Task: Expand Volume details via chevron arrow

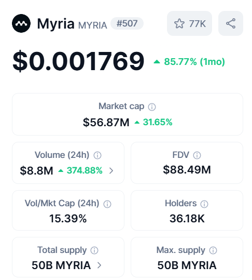Action: pos(111,171)
